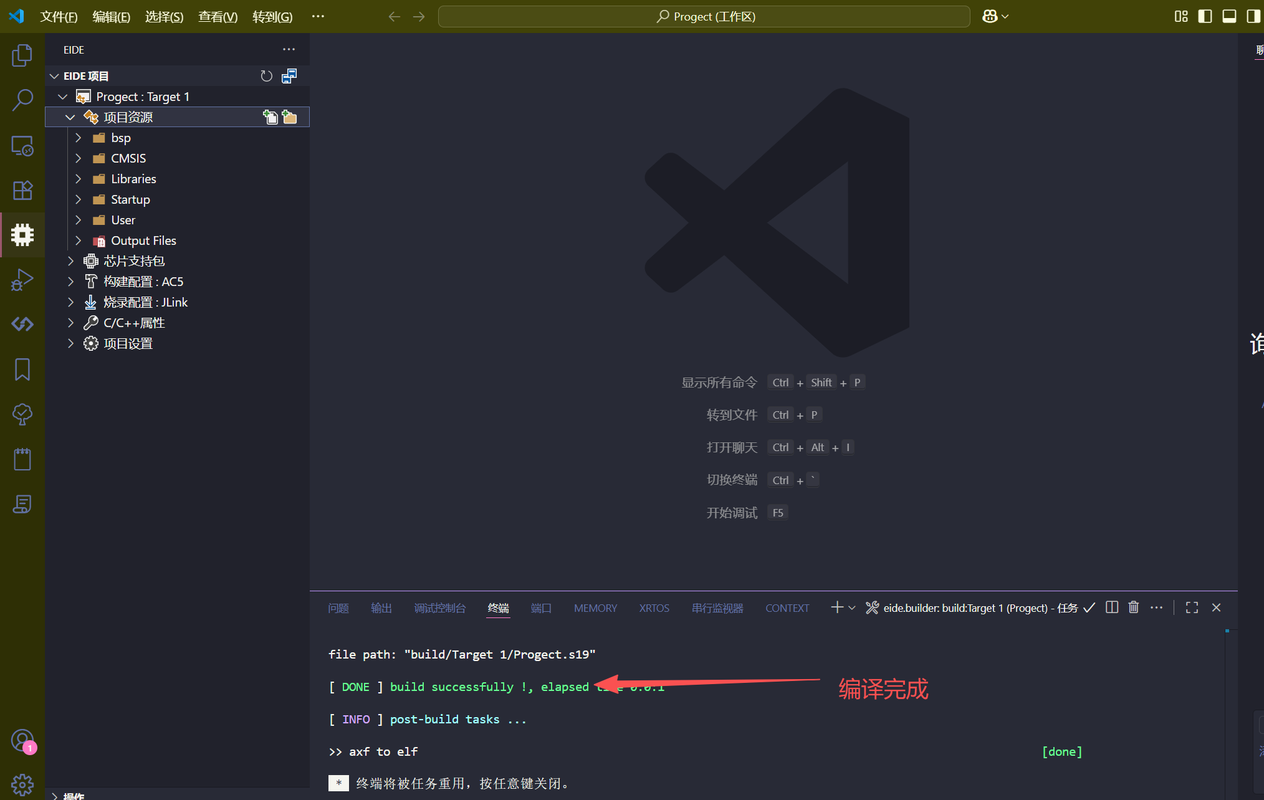
Task: Open the Copilot icon in title bar
Action: [x=990, y=16]
